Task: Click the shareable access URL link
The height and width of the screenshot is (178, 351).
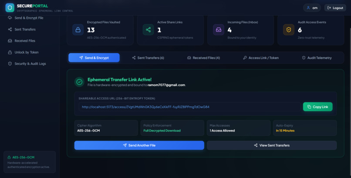Action: point(145,107)
